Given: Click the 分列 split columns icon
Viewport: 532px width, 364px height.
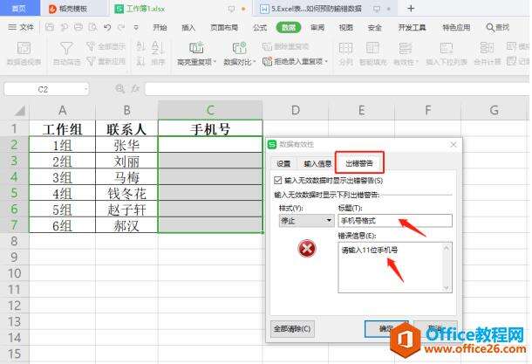Looking at the screenshot, I should point(345,48).
